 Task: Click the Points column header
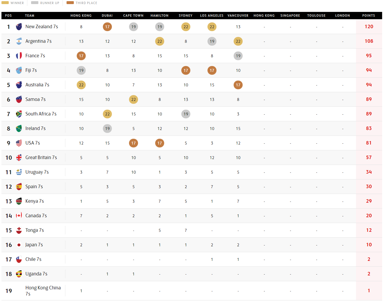pyautogui.click(x=368, y=16)
